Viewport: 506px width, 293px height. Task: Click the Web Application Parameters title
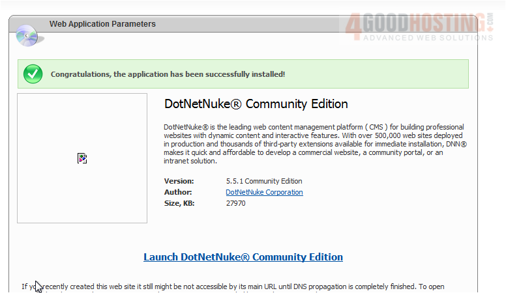(102, 24)
